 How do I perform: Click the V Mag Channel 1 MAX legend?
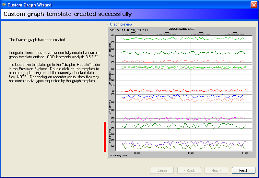click(132, 33)
